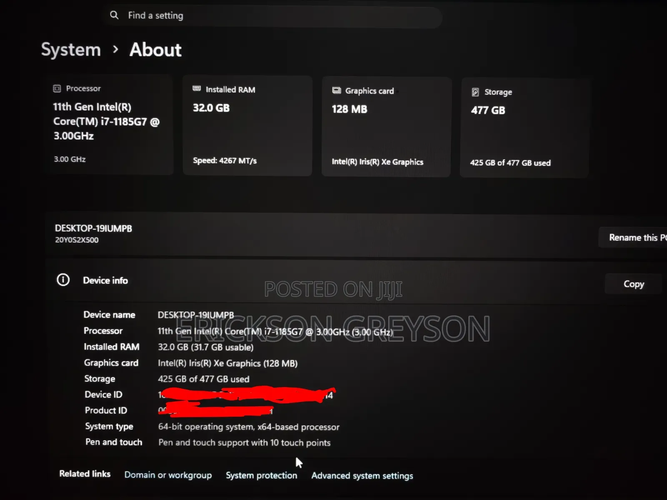Select the text 'Speed: 4267 MT/s'
The width and height of the screenshot is (667, 500).
pos(225,160)
